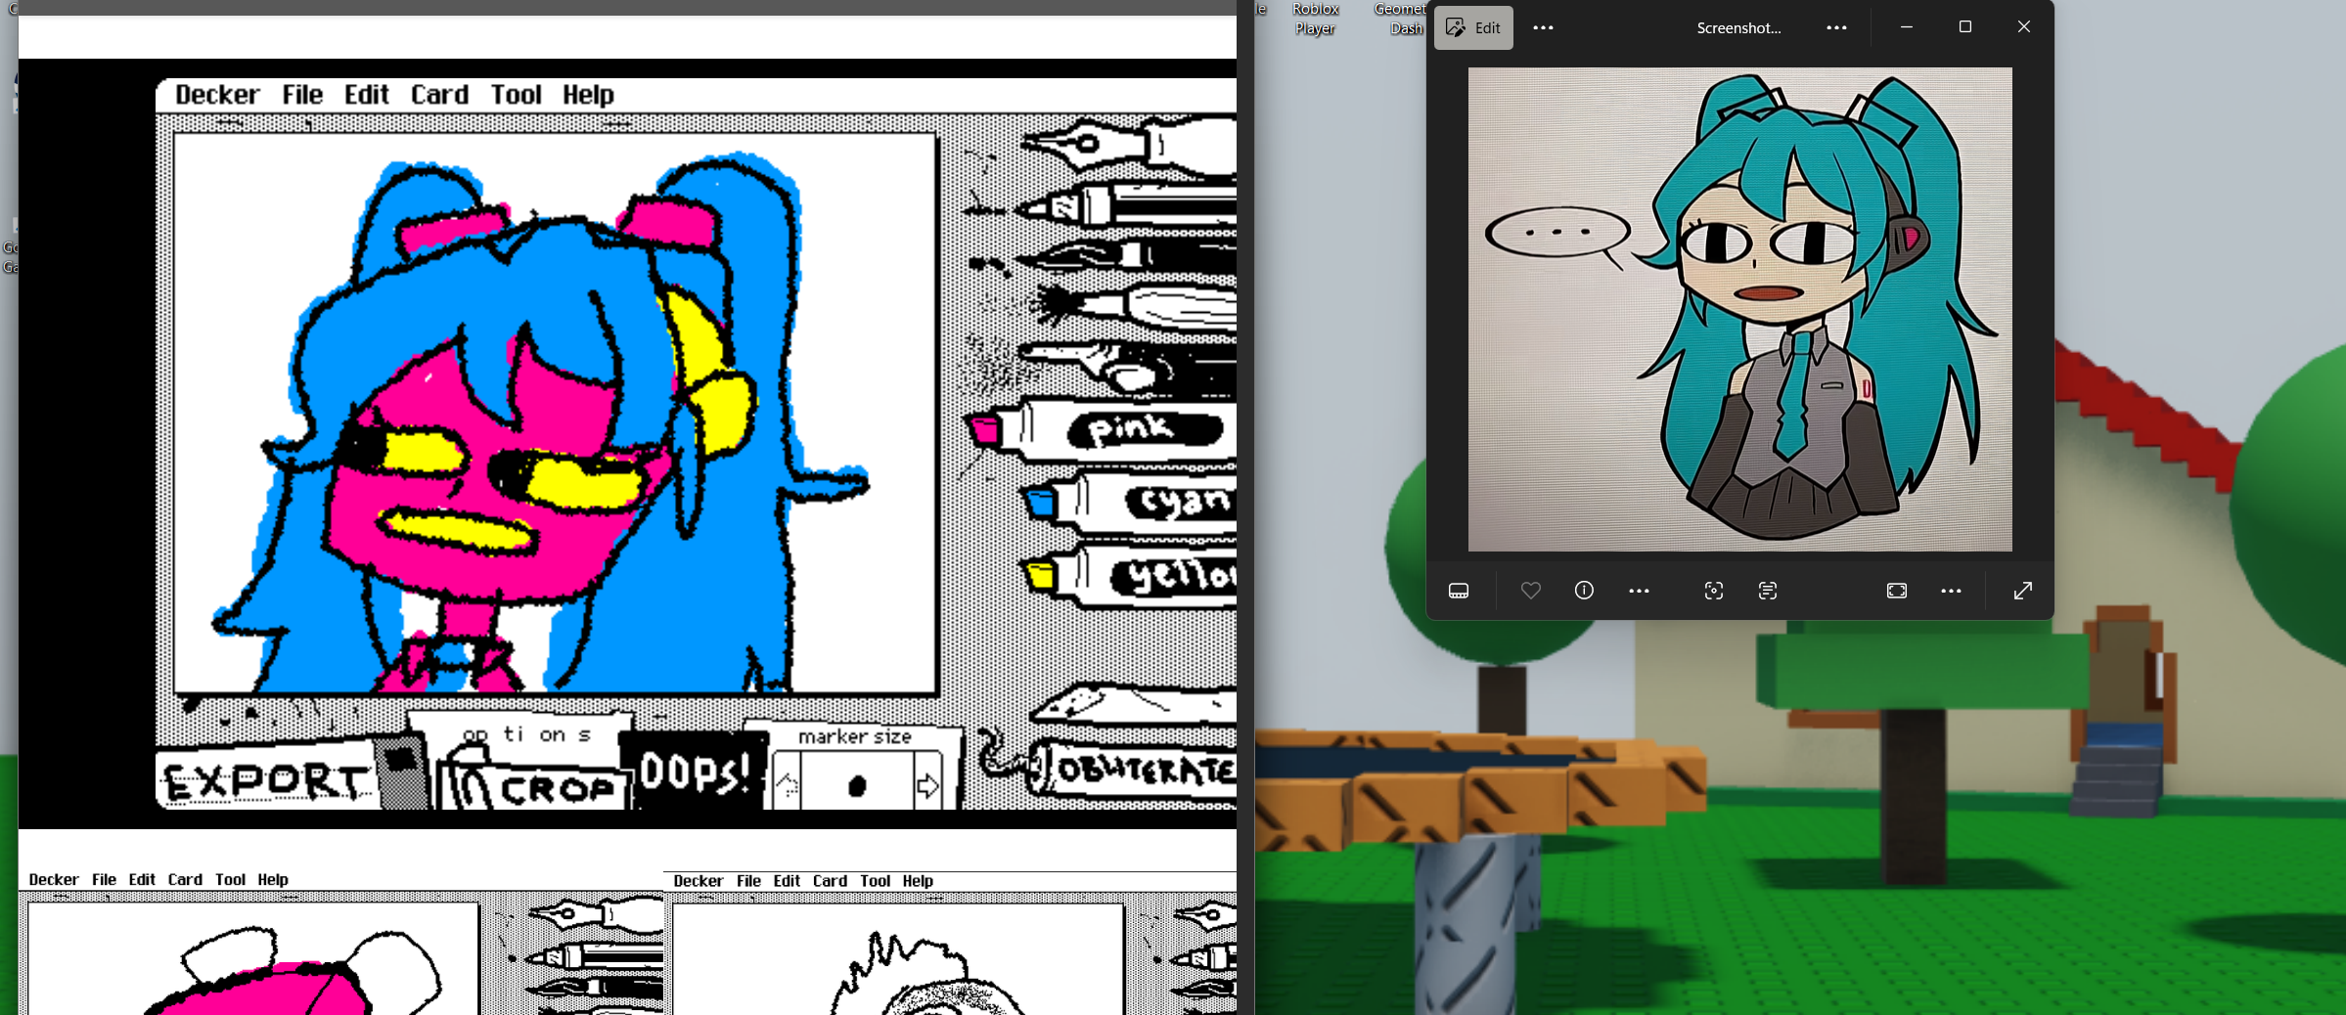Click the Screenshot... title in Photos window
Screen dimensions: 2346x1015
(x=1738, y=27)
